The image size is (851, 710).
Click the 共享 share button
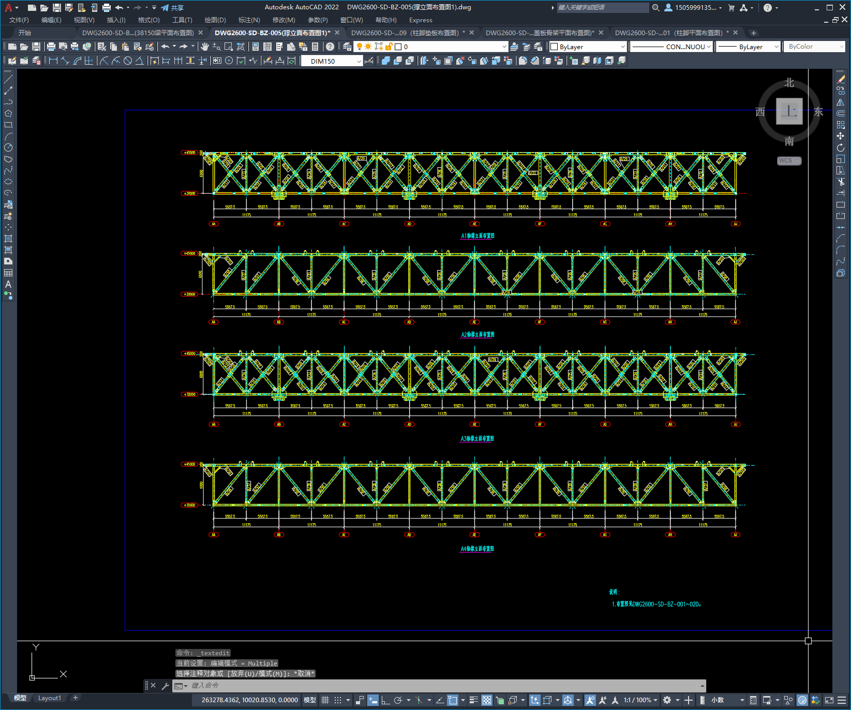tap(172, 8)
